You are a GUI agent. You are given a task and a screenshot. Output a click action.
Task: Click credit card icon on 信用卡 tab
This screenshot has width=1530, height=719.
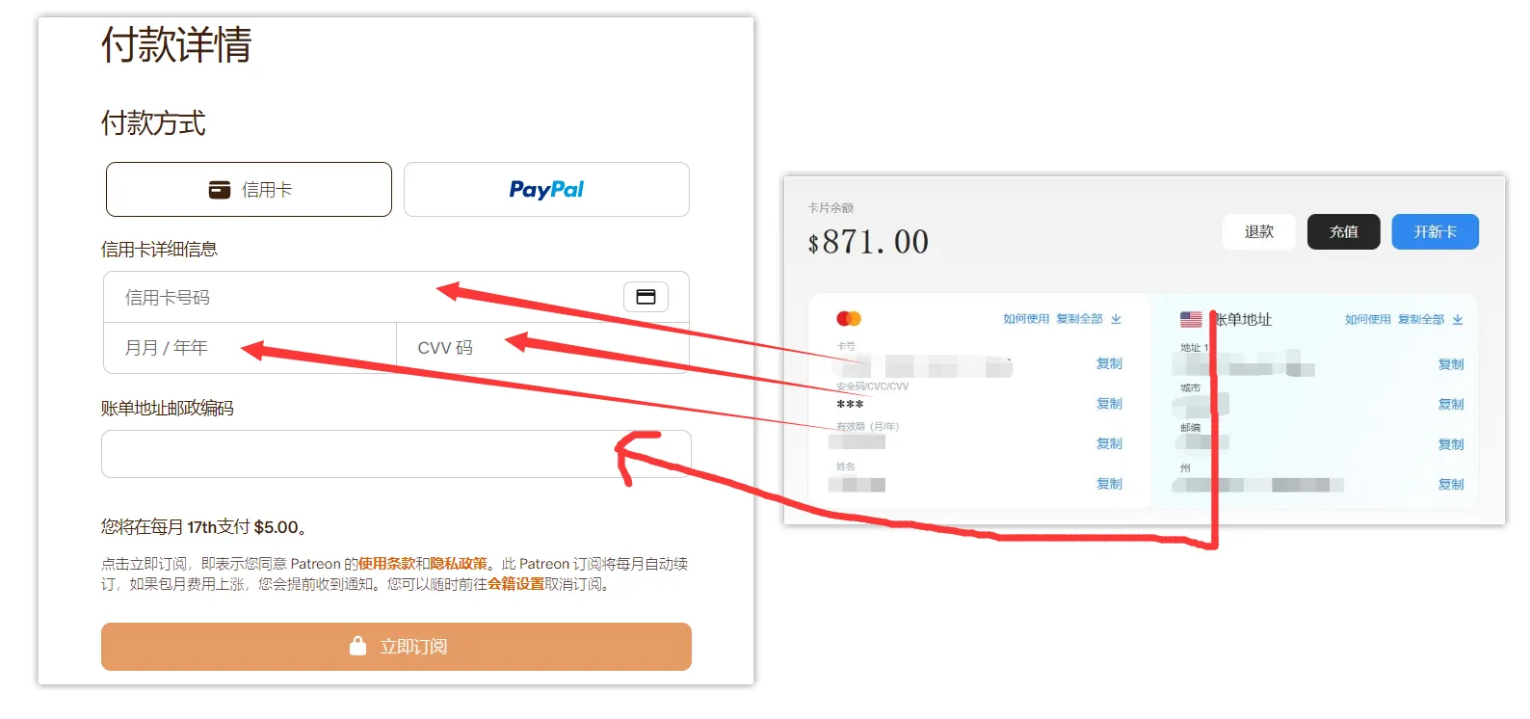[220, 190]
